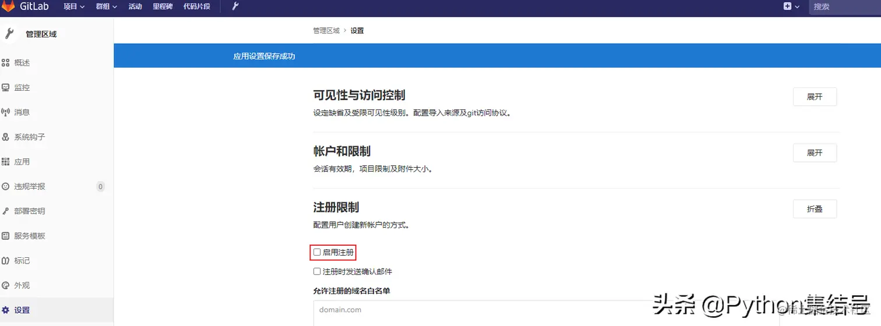Click the domain.com whitelist text box
881x326 pixels.
pyautogui.click(x=546, y=313)
